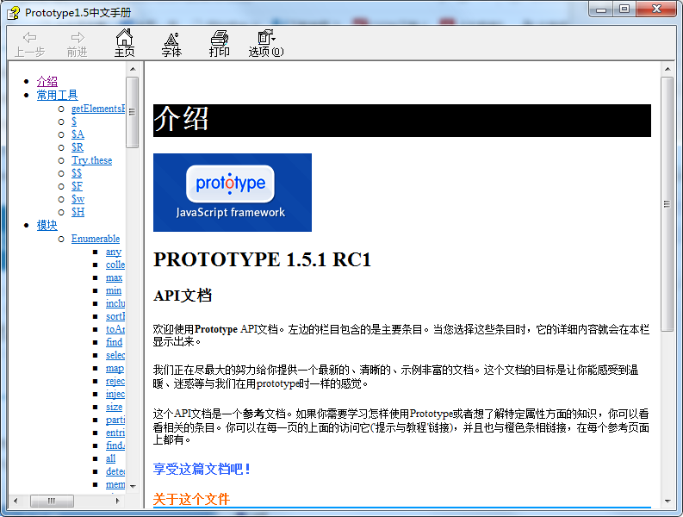Click the left pane scroll-up arrow
Image resolution: width=683 pixels, height=517 pixels.
pyautogui.click(x=132, y=69)
